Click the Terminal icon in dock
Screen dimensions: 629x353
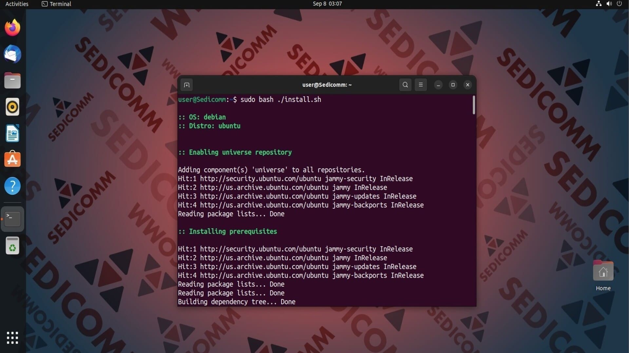coord(12,219)
